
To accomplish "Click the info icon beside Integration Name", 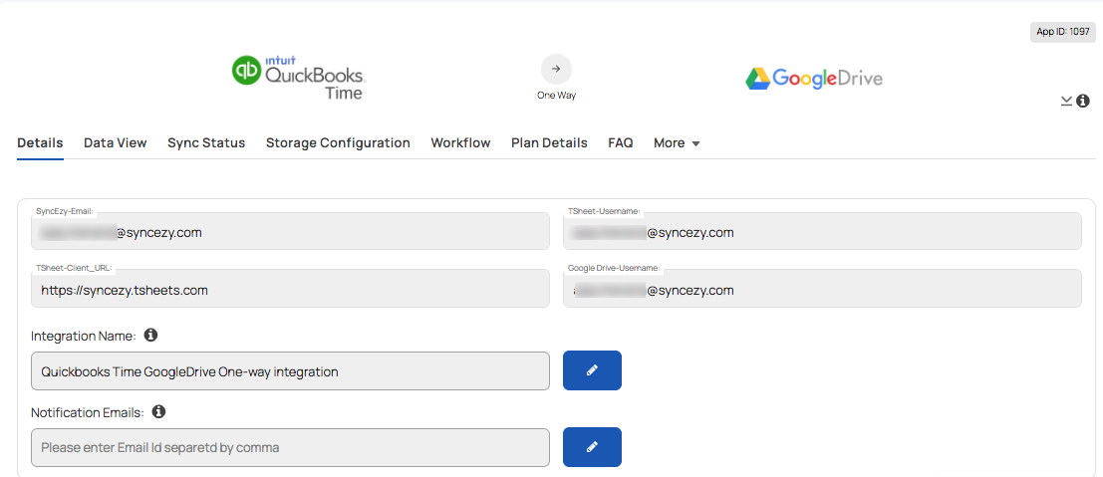I will (x=150, y=335).
